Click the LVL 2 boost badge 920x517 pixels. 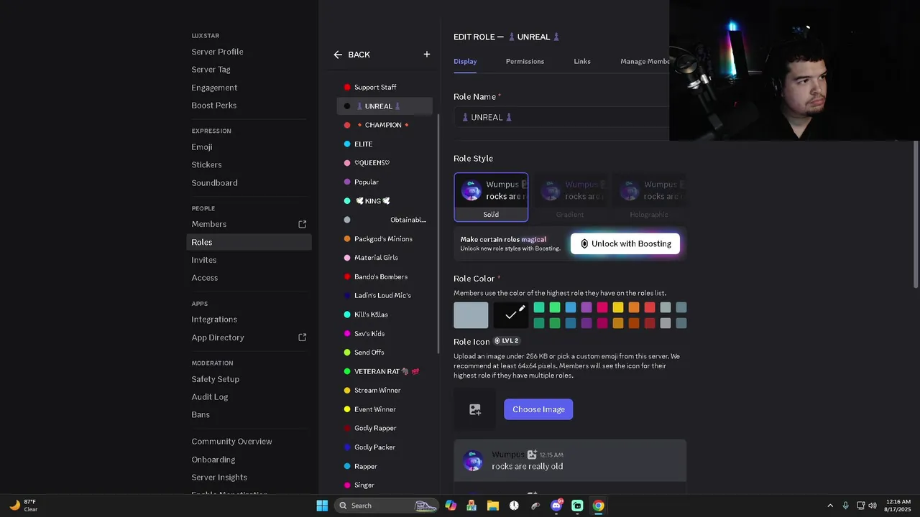click(x=507, y=341)
